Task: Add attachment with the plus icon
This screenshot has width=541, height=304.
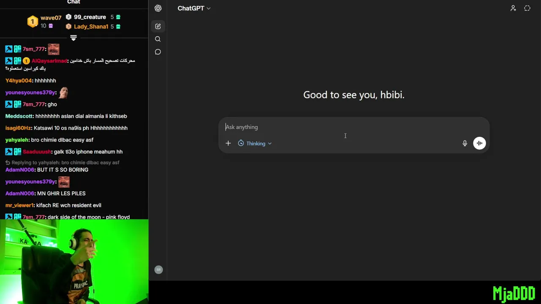Action: pos(228,144)
